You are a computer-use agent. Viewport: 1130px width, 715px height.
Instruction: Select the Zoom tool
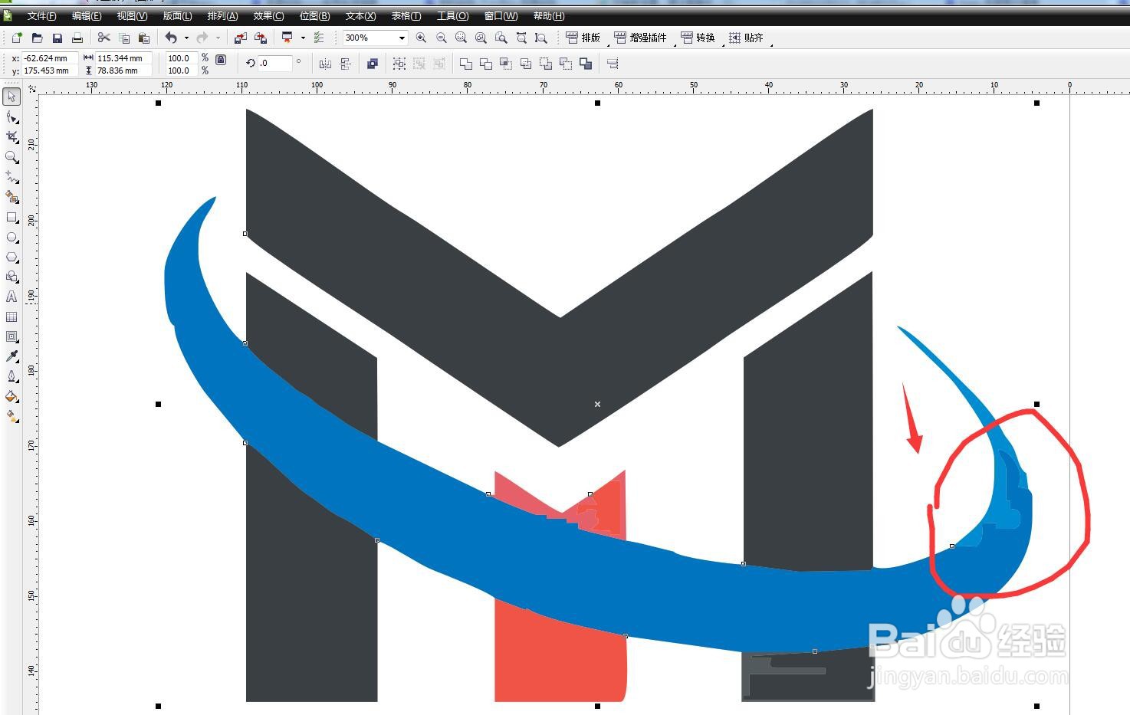point(11,157)
